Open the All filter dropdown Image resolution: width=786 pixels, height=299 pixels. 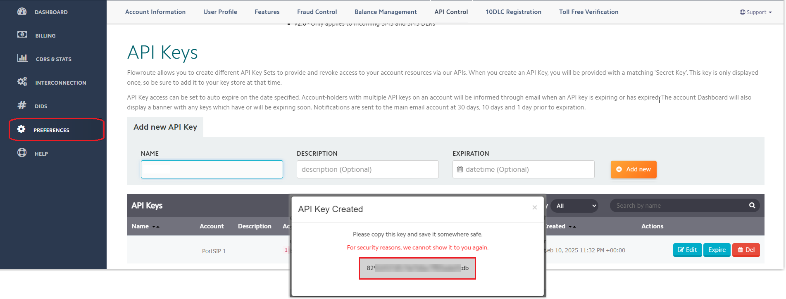coord(574,206)
